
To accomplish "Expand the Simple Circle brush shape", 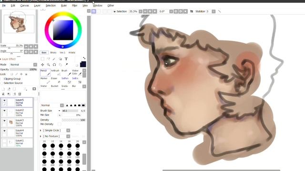I will [41, 131].
